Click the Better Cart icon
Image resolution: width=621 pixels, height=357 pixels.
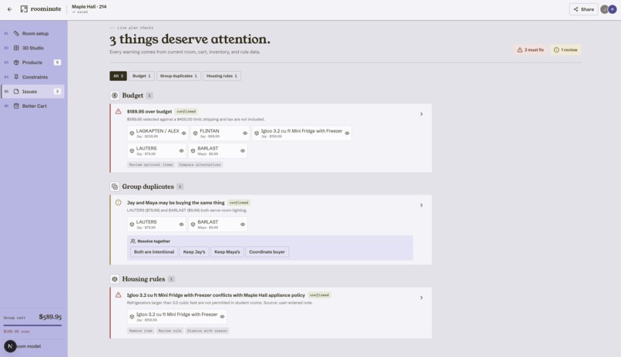(16, 106)
